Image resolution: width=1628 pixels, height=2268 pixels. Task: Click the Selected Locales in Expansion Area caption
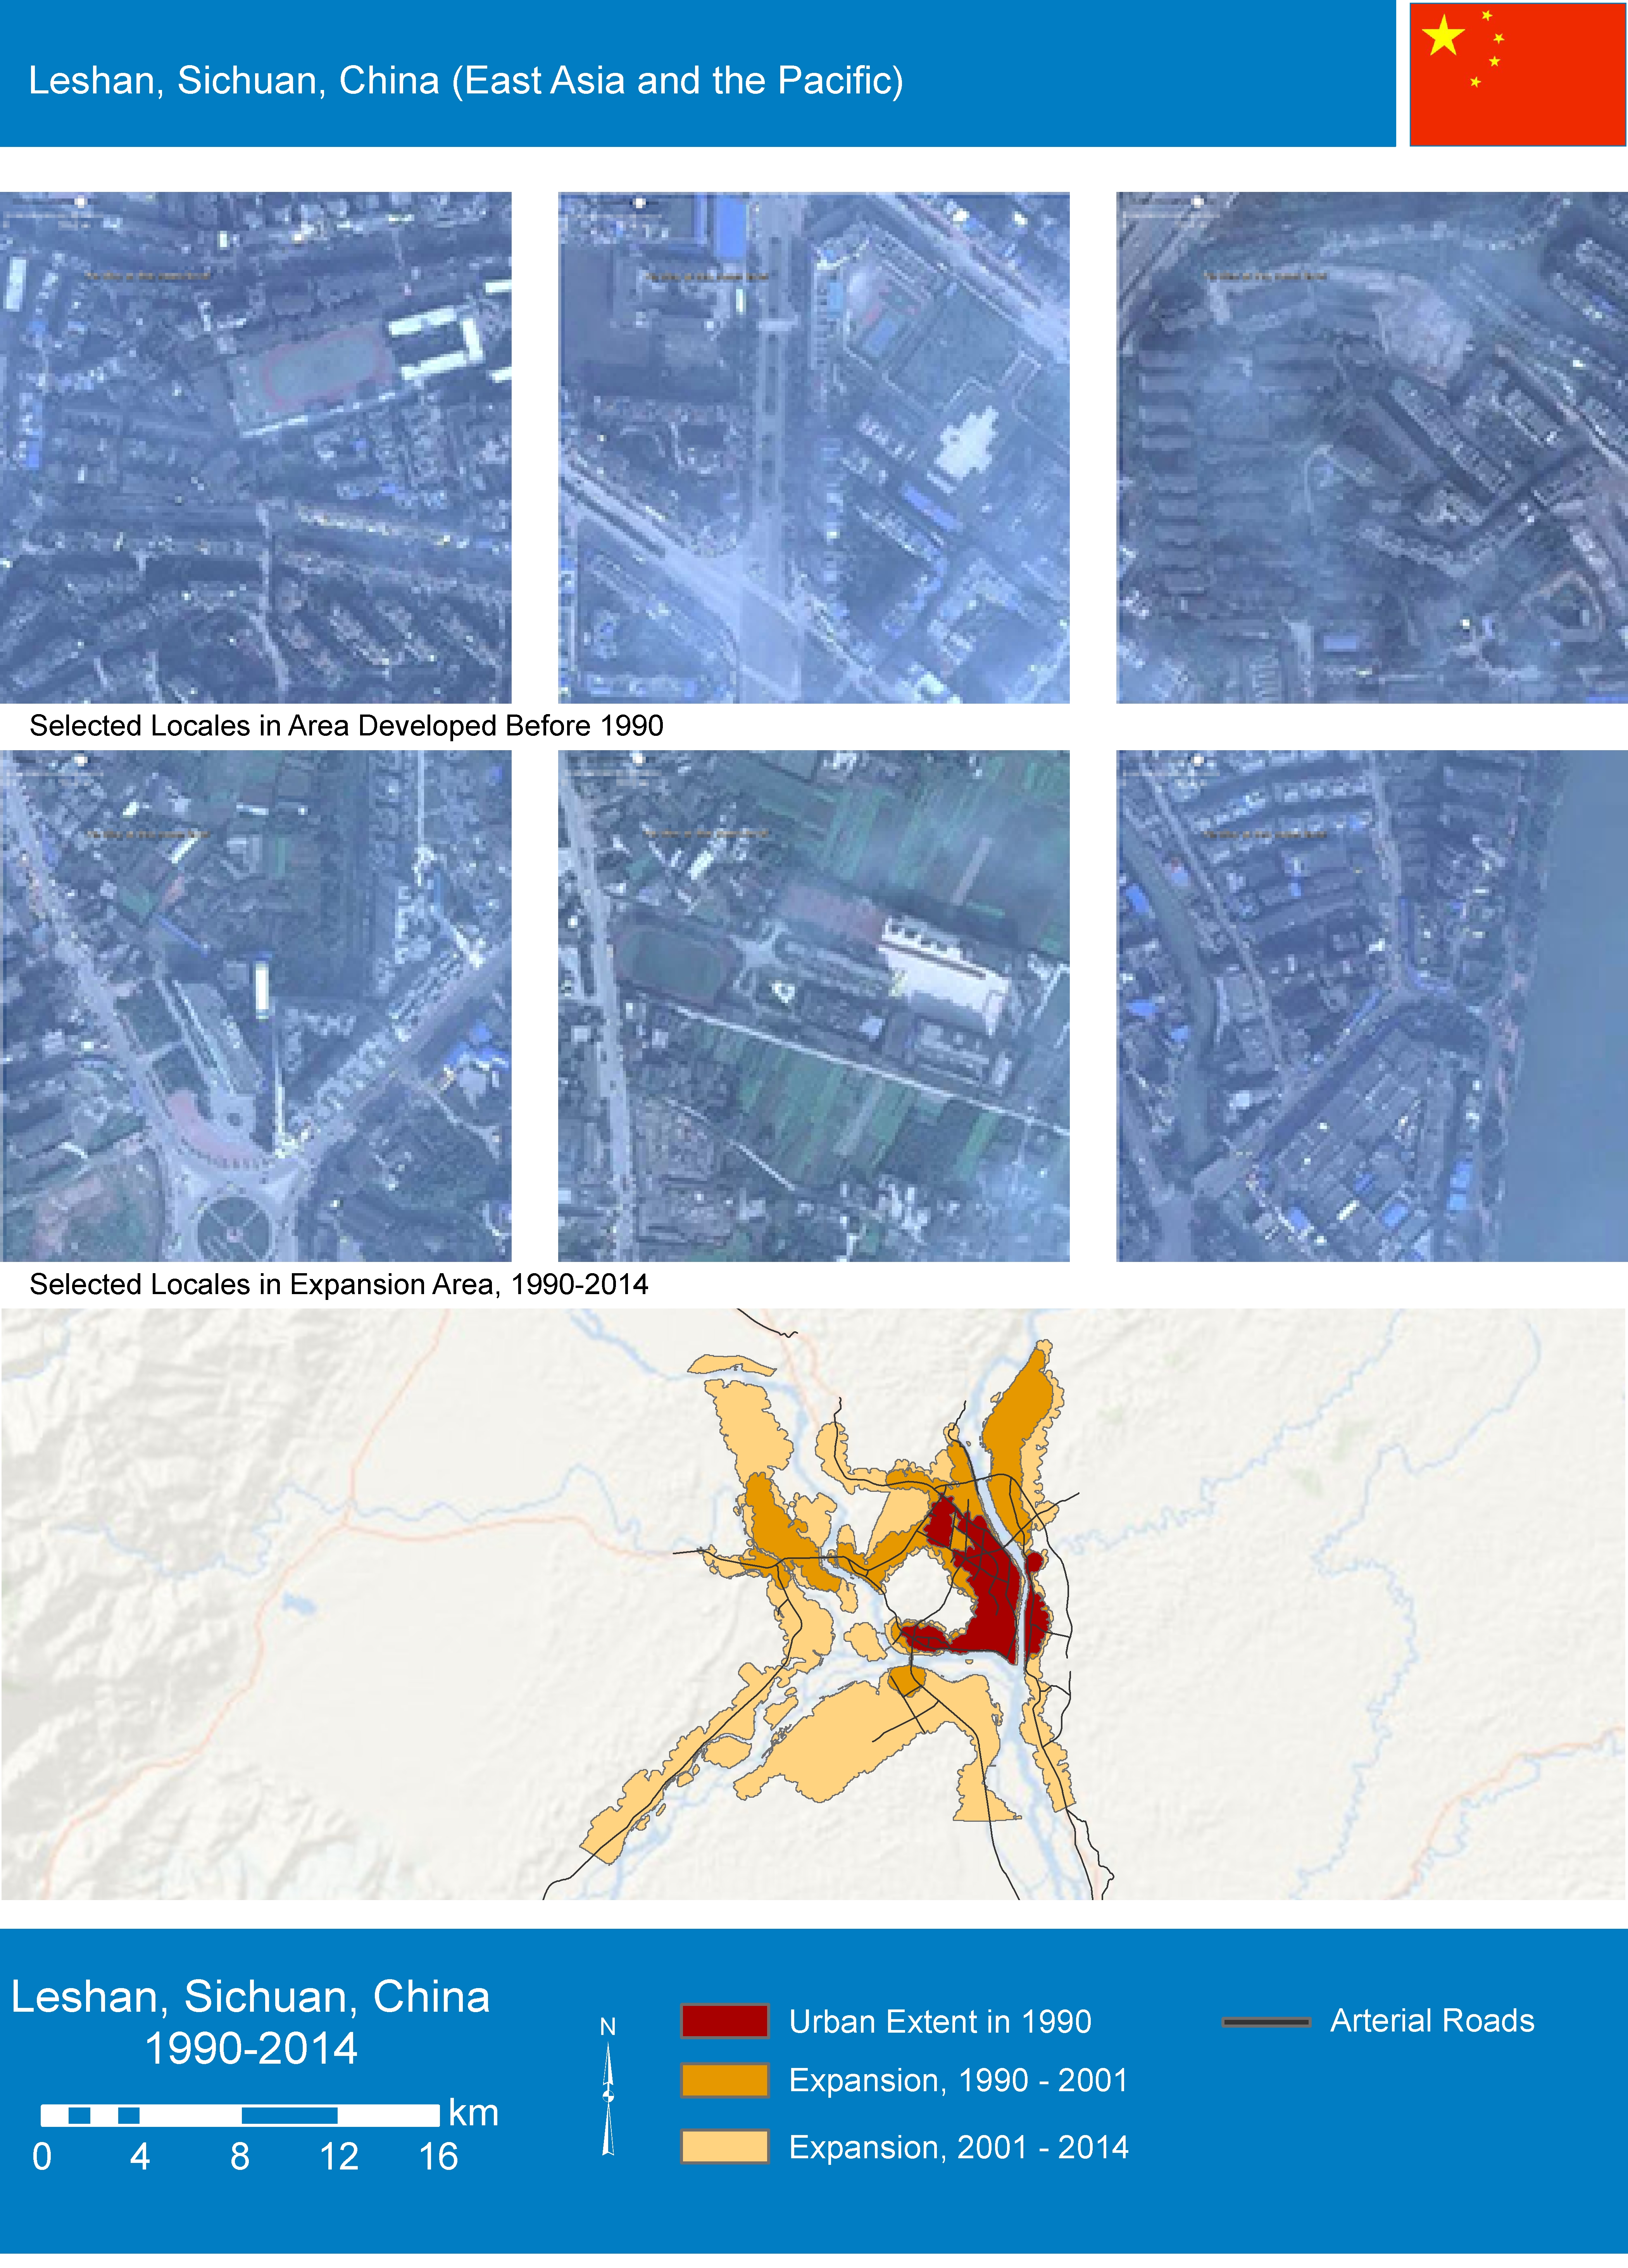point(339,1284)
